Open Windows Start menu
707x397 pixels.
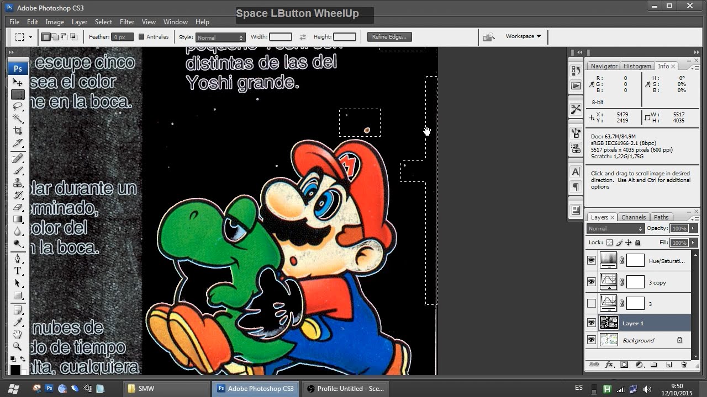(x=14, y=389)
